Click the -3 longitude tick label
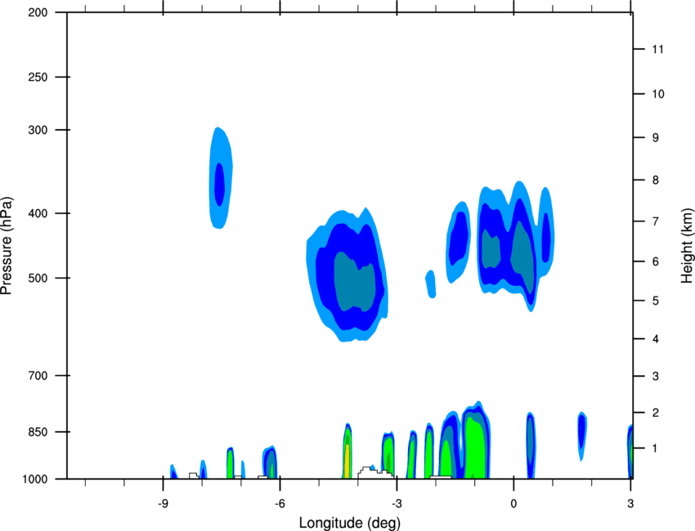The image size is (695, 531). tap(397, 503)
